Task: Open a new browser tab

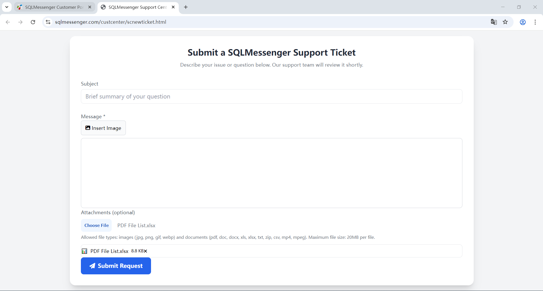Action: tap(186, 7)
